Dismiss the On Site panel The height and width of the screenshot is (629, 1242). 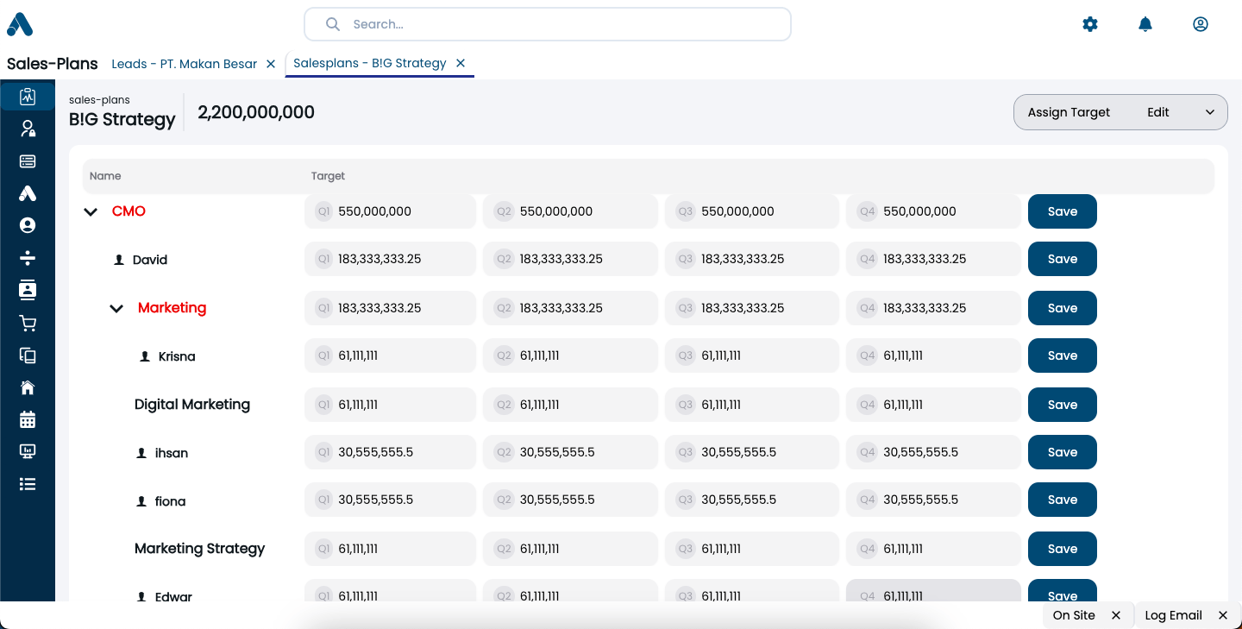(x=1116, y=615)
